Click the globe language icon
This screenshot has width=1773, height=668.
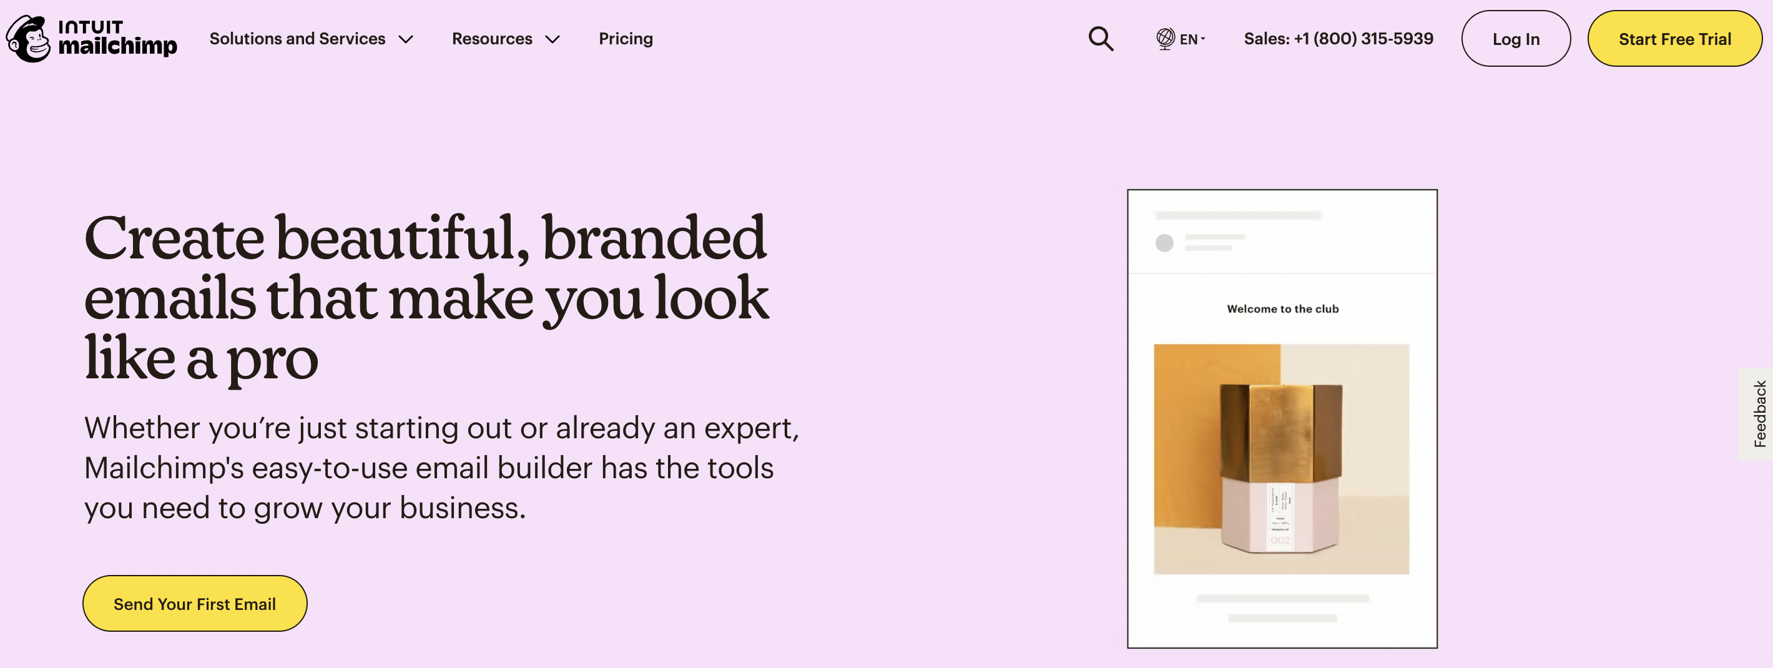[x=1164, y=39]
